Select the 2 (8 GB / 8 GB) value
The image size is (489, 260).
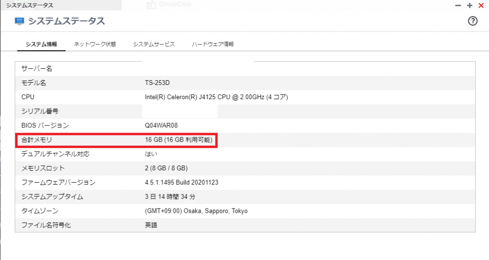[x=166, y=168]
